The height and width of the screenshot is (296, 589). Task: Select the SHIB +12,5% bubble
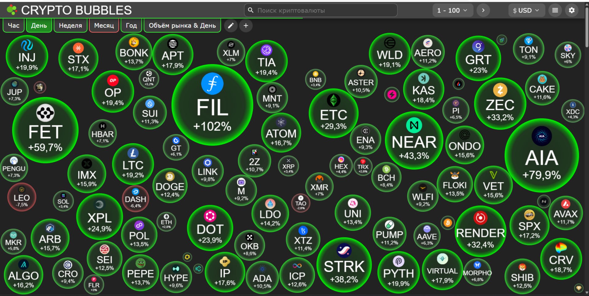click(522, 277)
